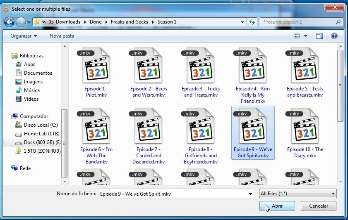
Task: Click the Música note icon
Action: 19,90
